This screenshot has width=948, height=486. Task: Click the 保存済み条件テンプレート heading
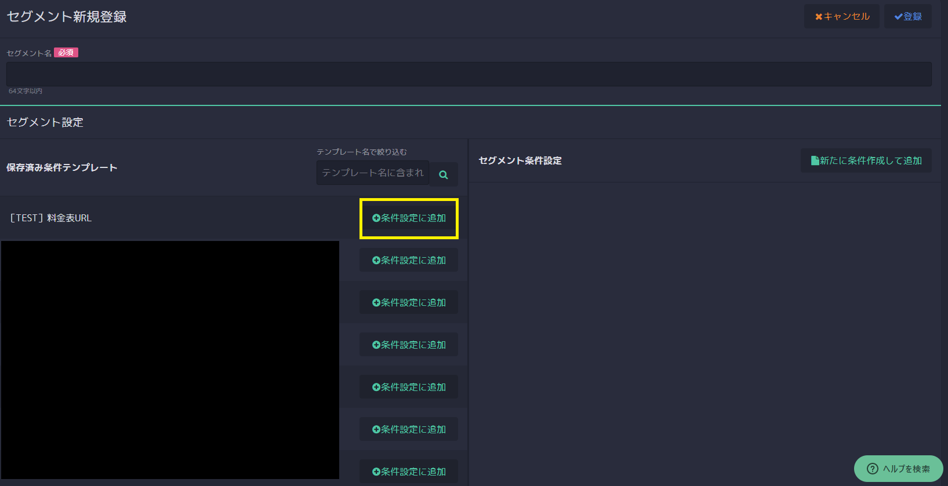pyautogui.click(x=62, y=167)
